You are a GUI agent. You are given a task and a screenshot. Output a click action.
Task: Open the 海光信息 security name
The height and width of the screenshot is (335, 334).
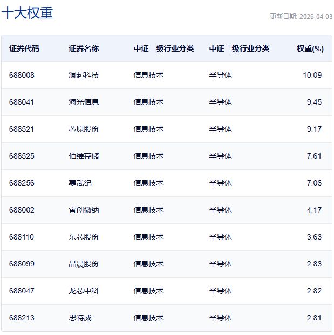(84, 102)
